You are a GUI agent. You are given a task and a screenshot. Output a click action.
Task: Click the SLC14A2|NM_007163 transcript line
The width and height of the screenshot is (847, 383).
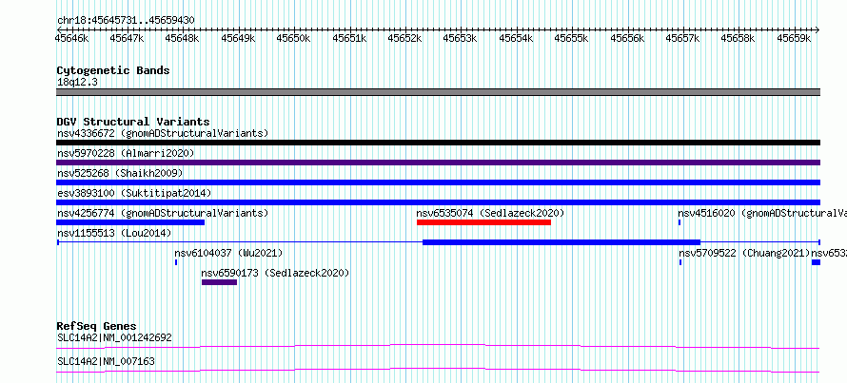(x=438, y=370)
